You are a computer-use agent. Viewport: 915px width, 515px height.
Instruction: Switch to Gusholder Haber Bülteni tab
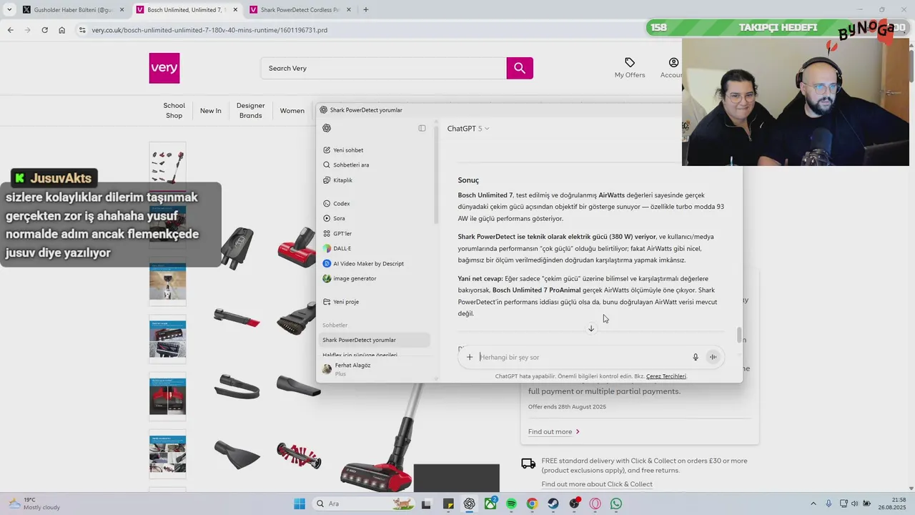[x=73, y=10]
